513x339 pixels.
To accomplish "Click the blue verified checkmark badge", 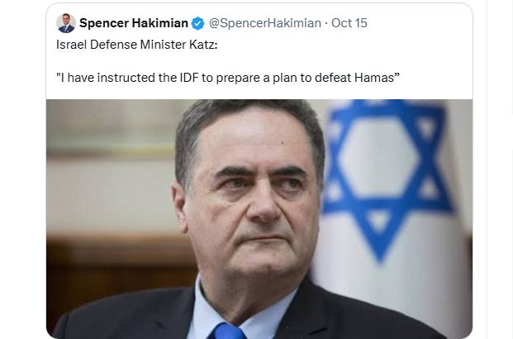I will [197, 23].
